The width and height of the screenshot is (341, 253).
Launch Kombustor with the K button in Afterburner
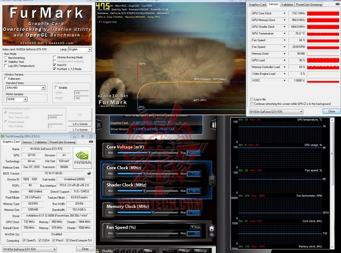pos(99,125)
